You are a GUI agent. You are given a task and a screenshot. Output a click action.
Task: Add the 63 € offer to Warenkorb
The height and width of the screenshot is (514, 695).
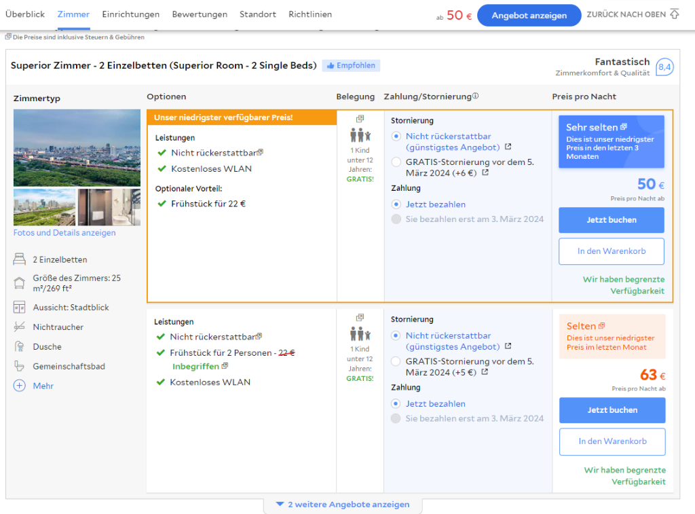click(612, 441)
